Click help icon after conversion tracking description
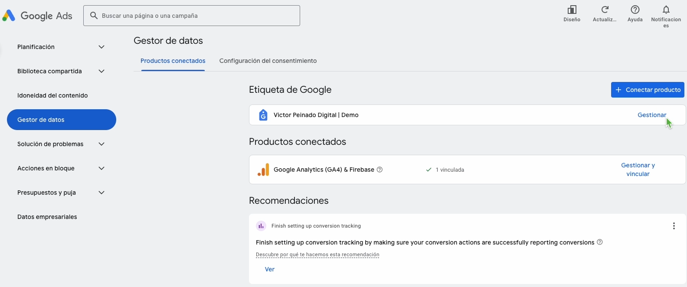687x287 pixels. coord(600,242)
